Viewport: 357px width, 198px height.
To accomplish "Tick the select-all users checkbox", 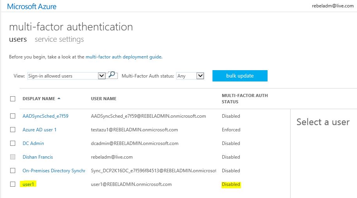I will (13, 99).
